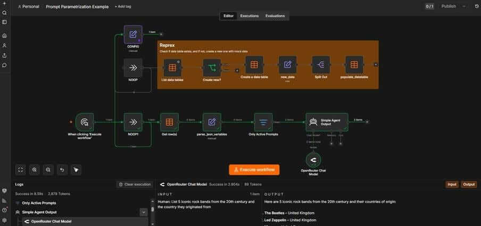Click the clock icon with red dot in sidebar

click(x=4, y=210)
